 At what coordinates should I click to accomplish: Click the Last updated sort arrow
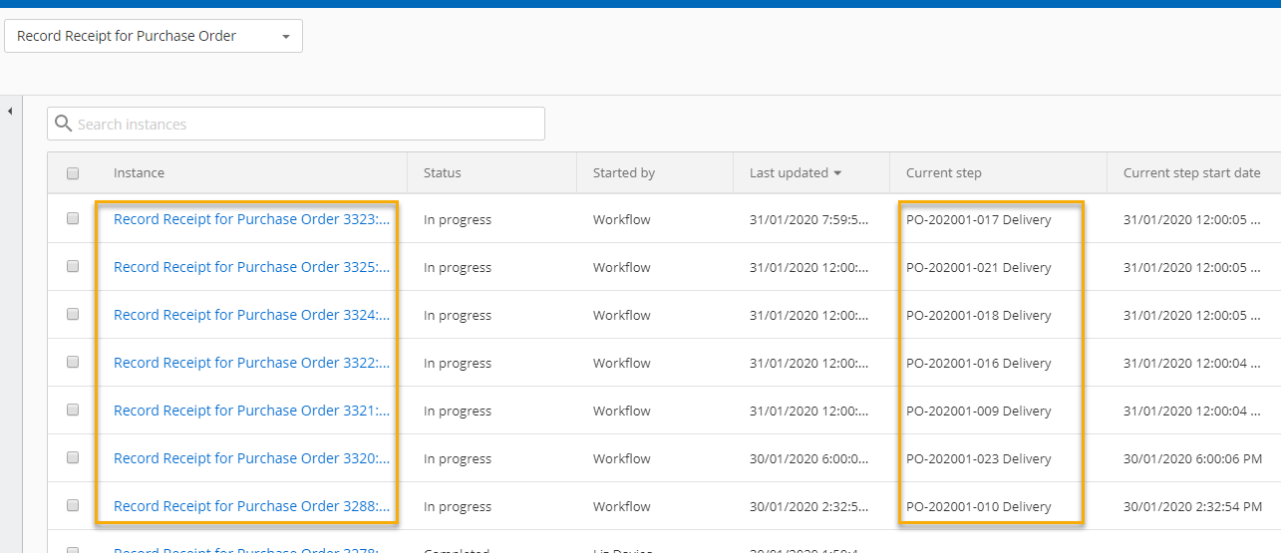coord(837,173)
